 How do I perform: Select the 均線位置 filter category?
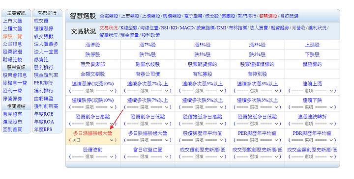149,28
